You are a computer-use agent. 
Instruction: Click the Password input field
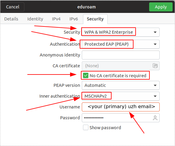coord(121,118)
